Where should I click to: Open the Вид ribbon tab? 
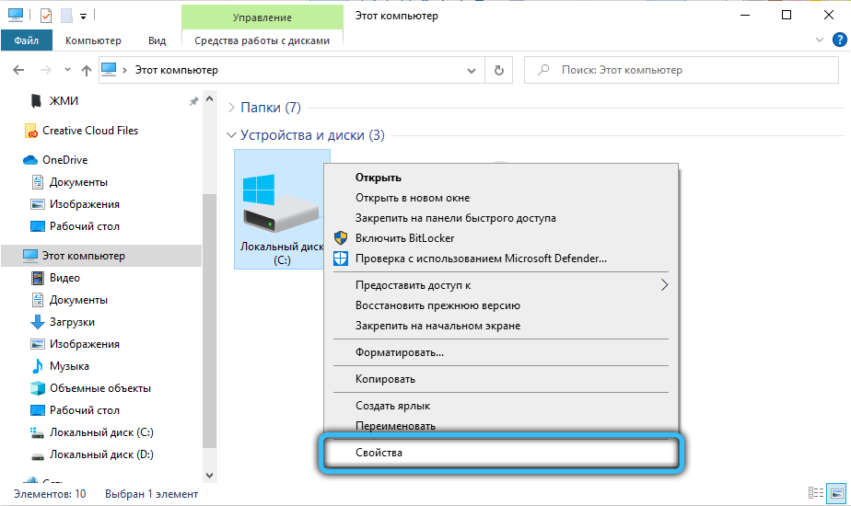157,40
